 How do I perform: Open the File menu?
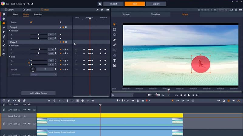coord(8,4)
